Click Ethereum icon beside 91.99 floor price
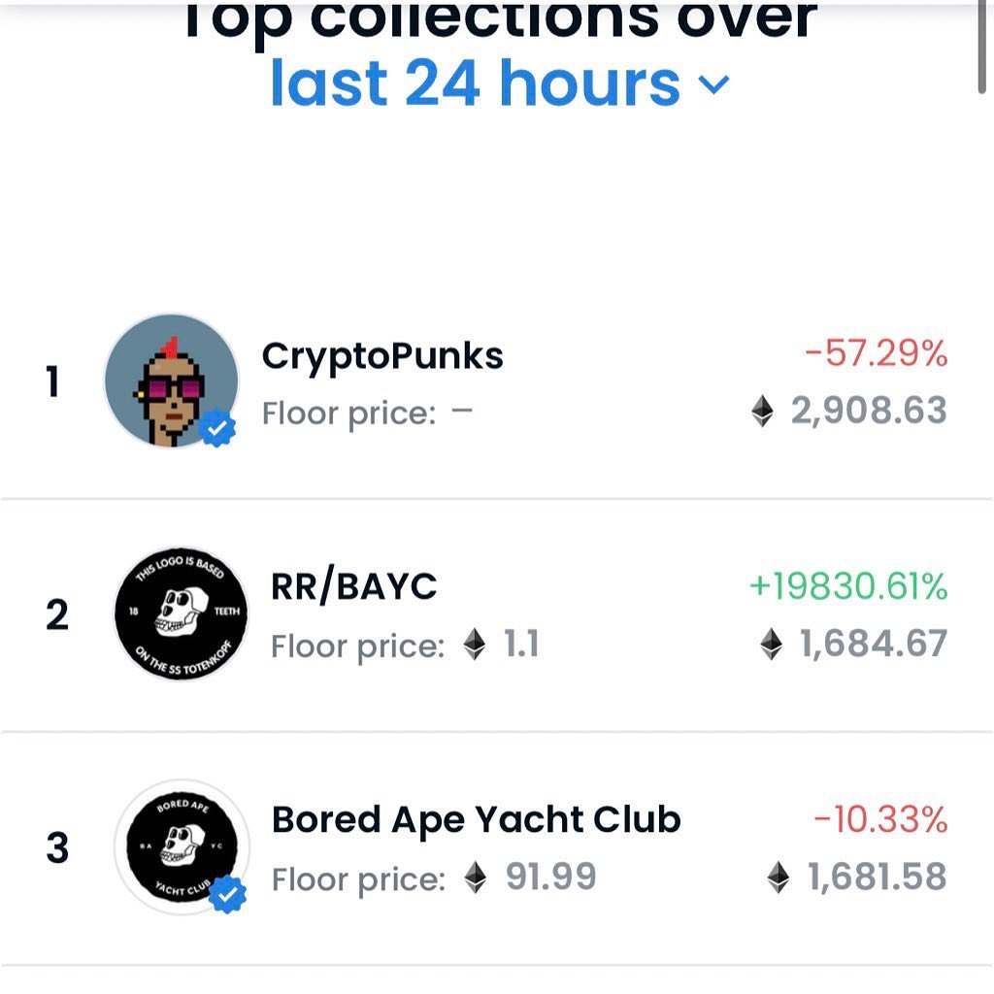This screenshot has height=994, width=994. point(475,878)
